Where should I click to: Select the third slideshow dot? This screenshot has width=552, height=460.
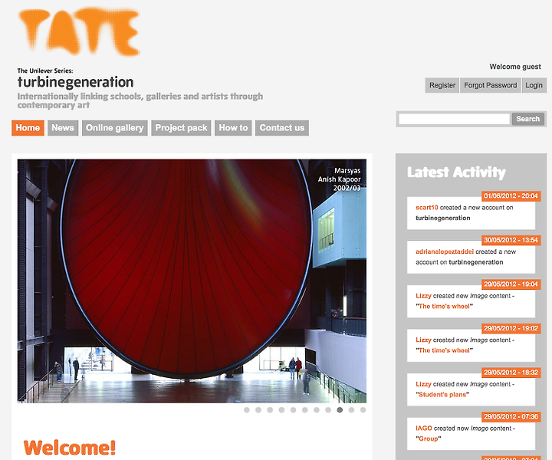(x=270, y=410)
